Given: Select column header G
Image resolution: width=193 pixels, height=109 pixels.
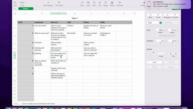Looking at the screenshot, I should [124, 13].
